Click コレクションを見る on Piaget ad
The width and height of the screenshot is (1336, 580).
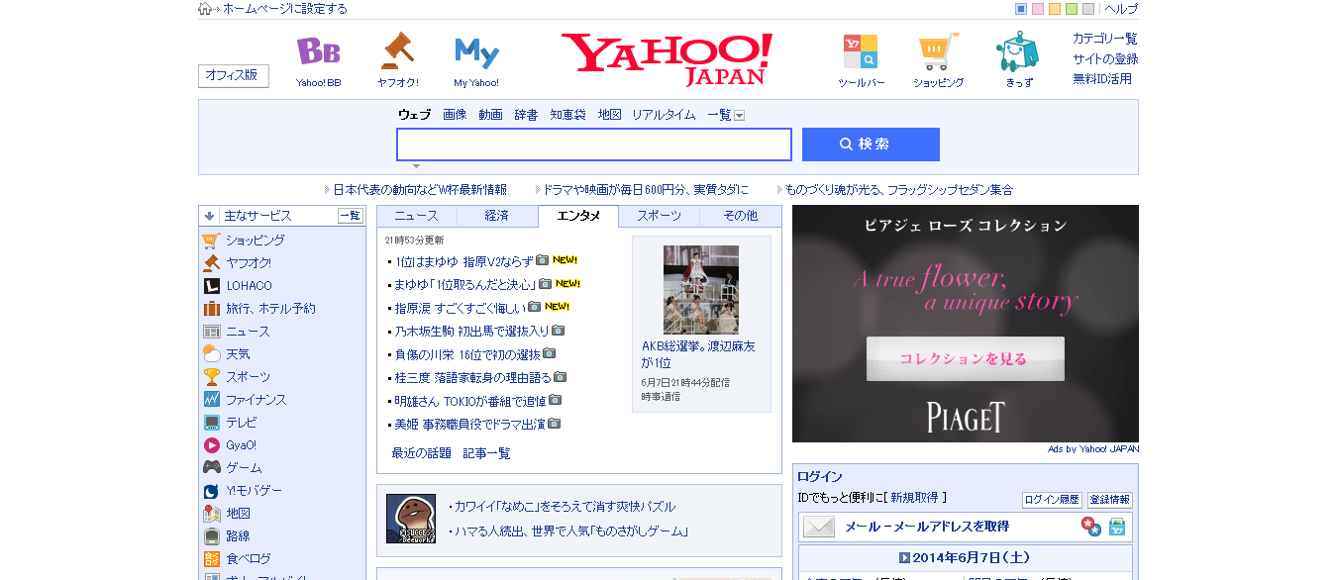pos(966,359)
